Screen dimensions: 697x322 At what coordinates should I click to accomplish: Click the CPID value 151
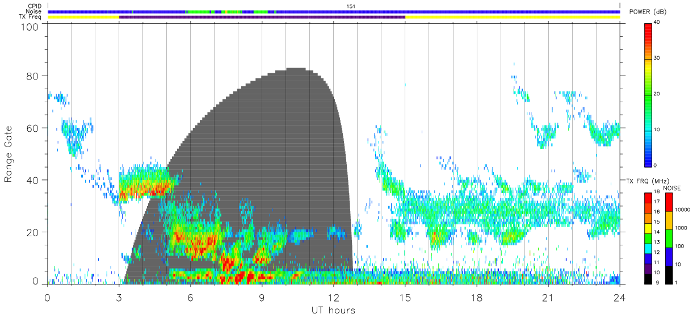pyautogui.click(x=351, y=6)
